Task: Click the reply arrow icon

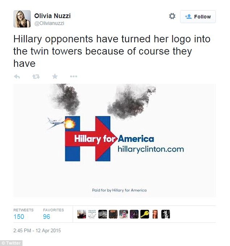Action: tap(17, 76)
